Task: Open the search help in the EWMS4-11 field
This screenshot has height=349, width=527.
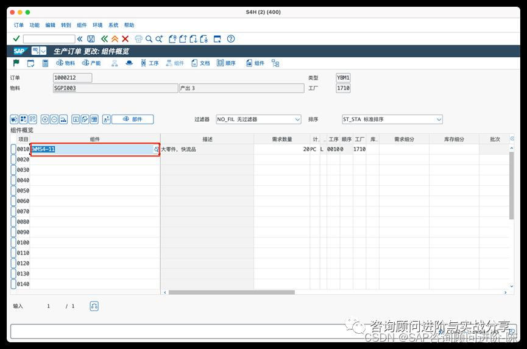Action: (x=157, y=149)
